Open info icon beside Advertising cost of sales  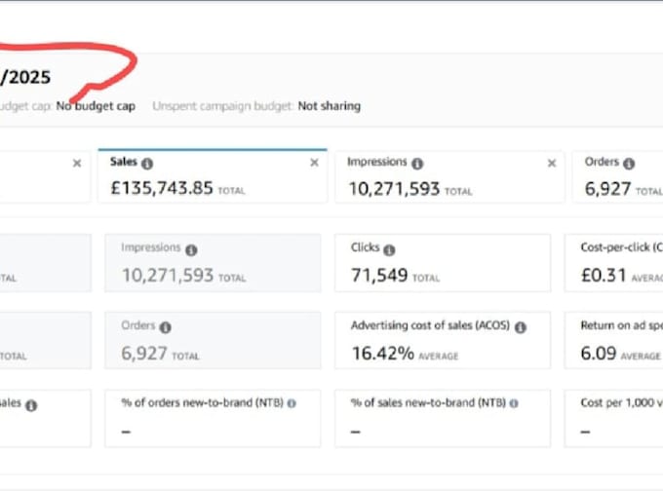point(521,327)
